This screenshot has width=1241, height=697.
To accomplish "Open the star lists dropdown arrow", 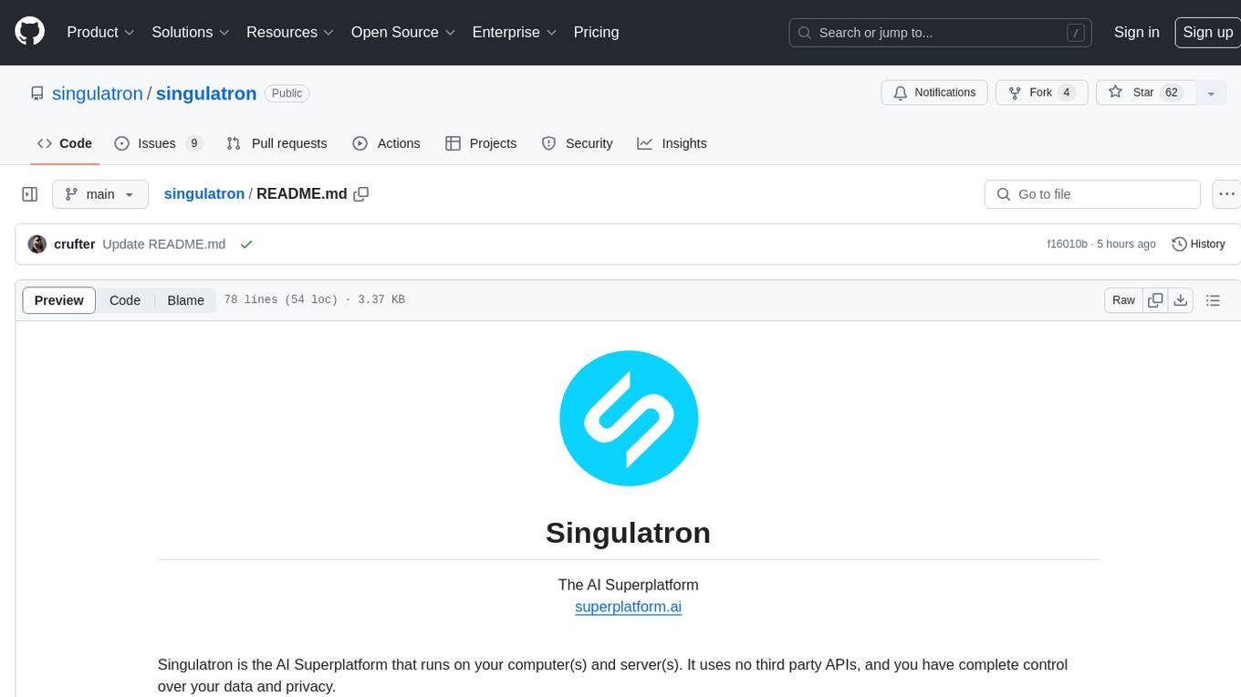I will pos(1211,93).
